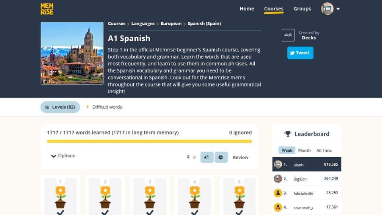
Task: Open the Decks creator profile link
Action: coord(309,38)
